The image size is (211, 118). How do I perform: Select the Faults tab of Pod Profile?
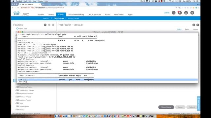click(187, 29)
